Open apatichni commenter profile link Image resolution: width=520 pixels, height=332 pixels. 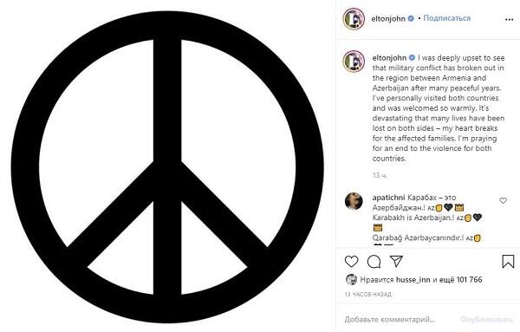coord(388,198)
